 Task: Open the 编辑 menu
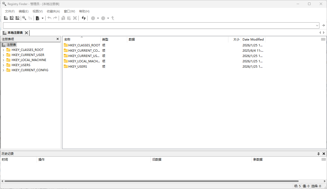[x=24, y=11]
